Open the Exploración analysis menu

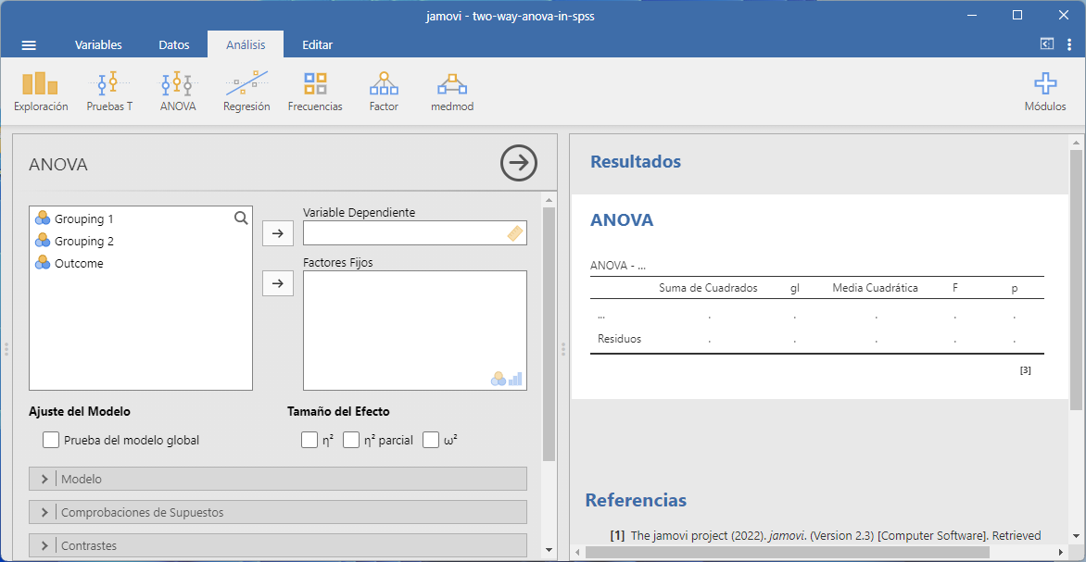[41, 93]
